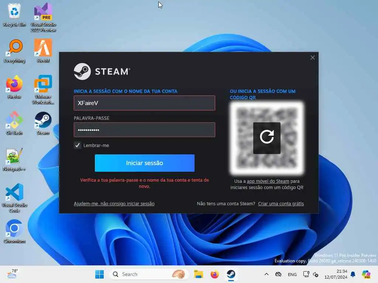Open the ENG language selector
This screenshot has width=378, height=283.
(292, 274)
